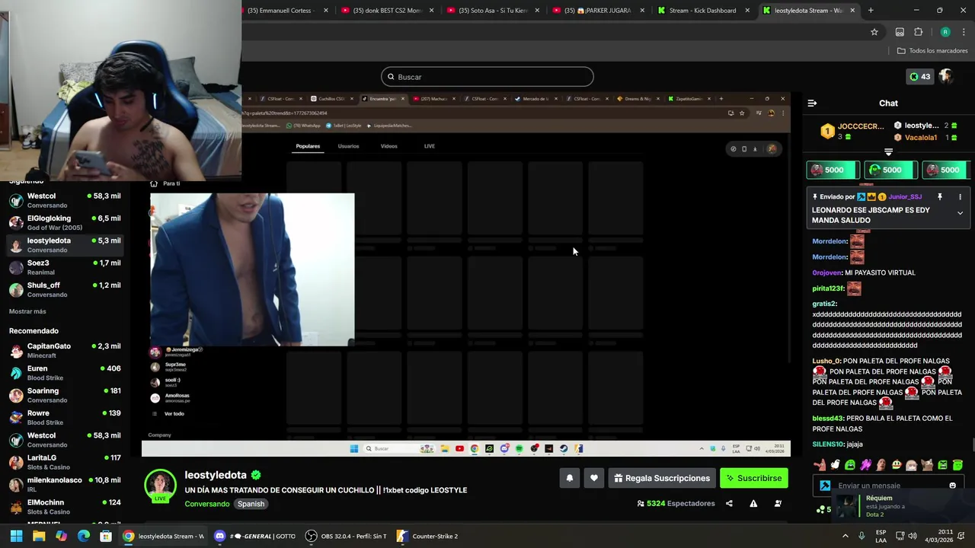Unpin the message with the pin icon
This screenshot has height=548, width=975.
pyautogui.click(x=940, y=197)
